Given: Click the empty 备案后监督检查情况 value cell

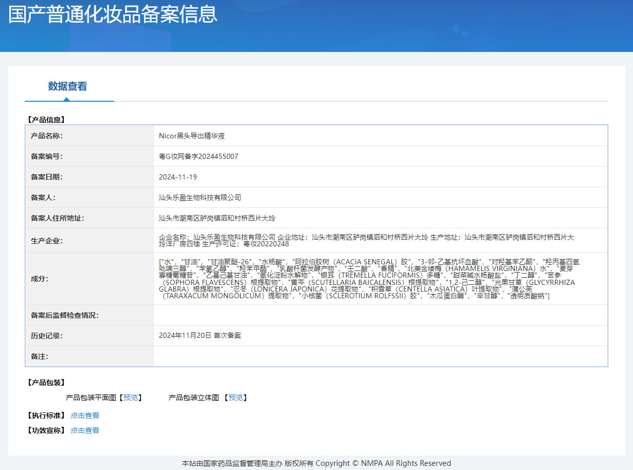Looking at the screenshot, I should [380, 315].
